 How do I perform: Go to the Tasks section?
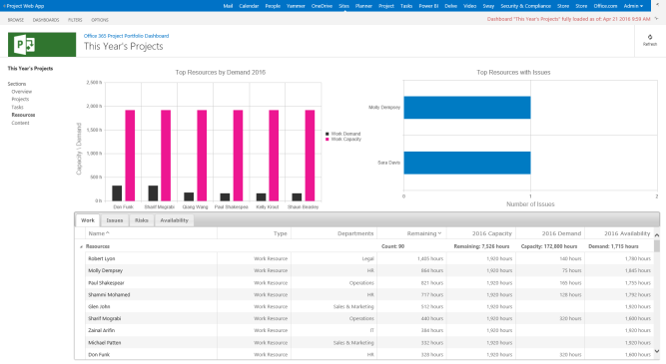(17, 107)
